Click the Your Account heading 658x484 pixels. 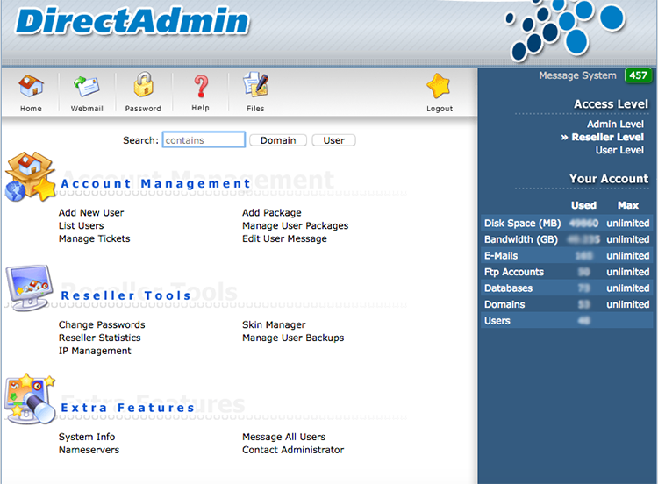pos(609,179)
